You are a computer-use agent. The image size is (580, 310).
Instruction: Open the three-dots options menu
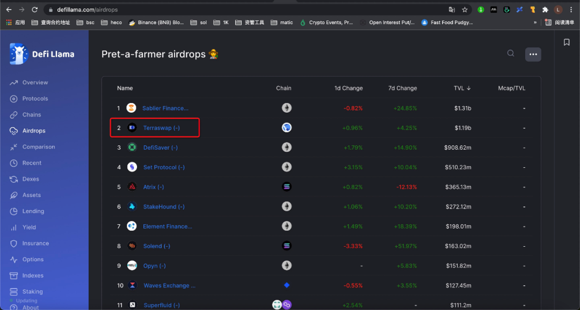click(533, 54)
